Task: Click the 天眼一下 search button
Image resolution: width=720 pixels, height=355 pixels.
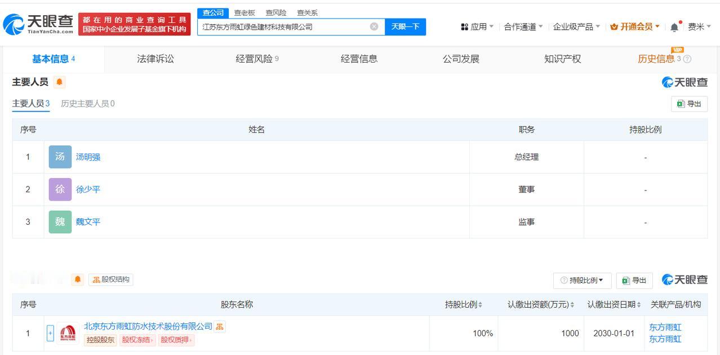Action: point(405,26)
